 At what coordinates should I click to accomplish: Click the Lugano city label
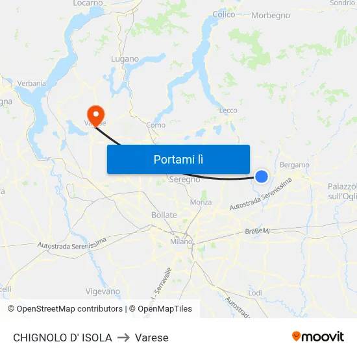125,59
